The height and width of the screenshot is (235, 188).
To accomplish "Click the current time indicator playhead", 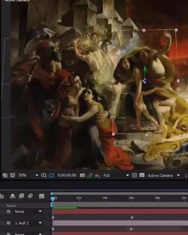I will tap(53, 199).
